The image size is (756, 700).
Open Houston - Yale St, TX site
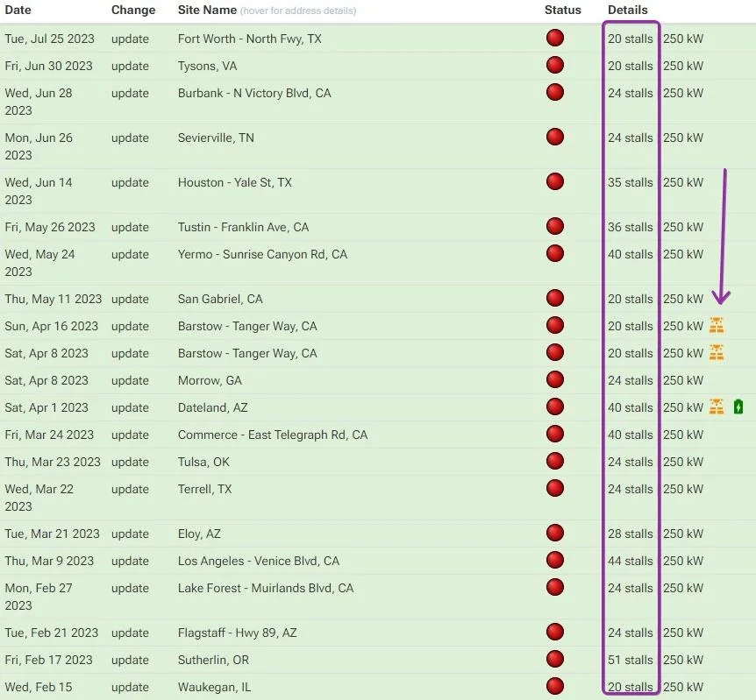(x=234, y=182)
